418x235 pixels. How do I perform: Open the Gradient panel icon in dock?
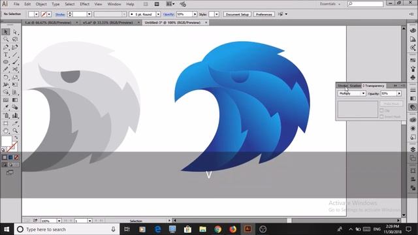tap(413, 99)
